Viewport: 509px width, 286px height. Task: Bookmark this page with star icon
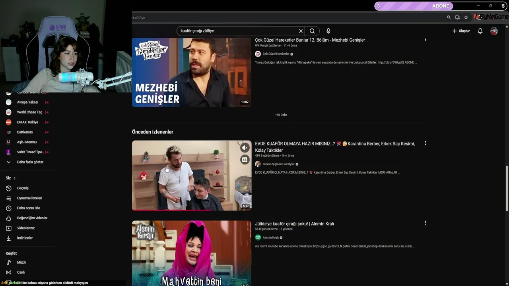tap(466, 17)
